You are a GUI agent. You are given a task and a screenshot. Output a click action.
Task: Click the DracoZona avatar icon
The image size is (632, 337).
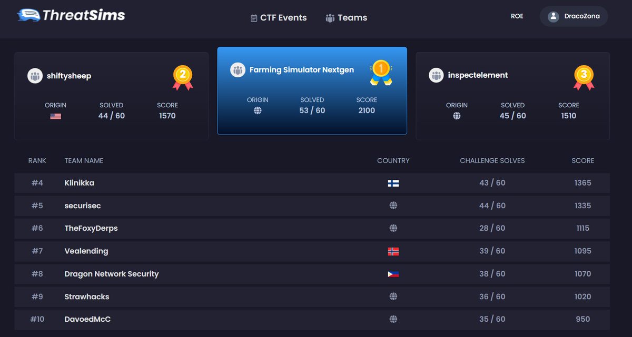pyautogui.click(x=553, y=16)
